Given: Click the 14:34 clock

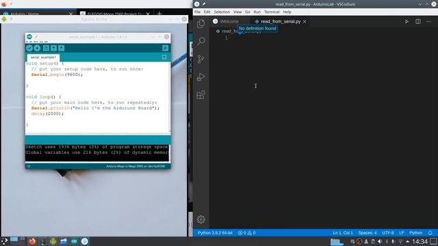Looking at the screenshot, I should [x=420, y=241].
